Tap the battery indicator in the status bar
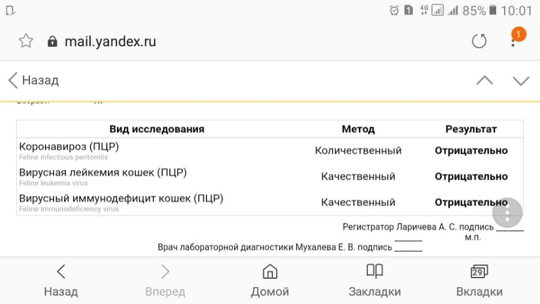Viewport: 540px width, 304px height. (493, 10)
